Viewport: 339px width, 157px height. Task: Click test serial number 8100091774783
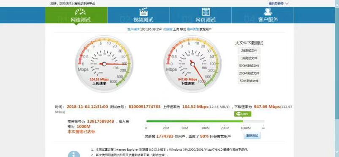[x=144, y=107]
